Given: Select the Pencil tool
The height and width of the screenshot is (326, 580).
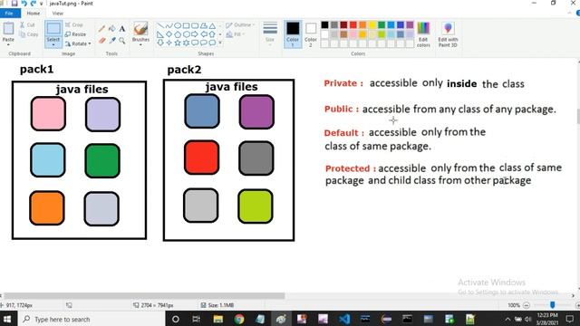Looking at the screenshot, I should click(101, 29).
